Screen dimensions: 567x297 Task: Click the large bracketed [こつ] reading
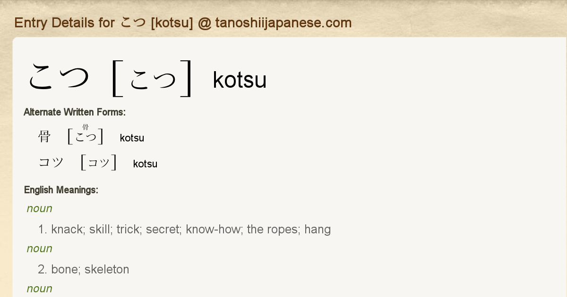152,79
